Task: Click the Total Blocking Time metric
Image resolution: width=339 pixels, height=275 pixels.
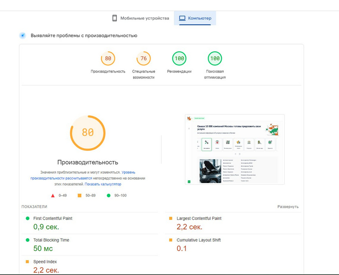Action: pos(51,240)
